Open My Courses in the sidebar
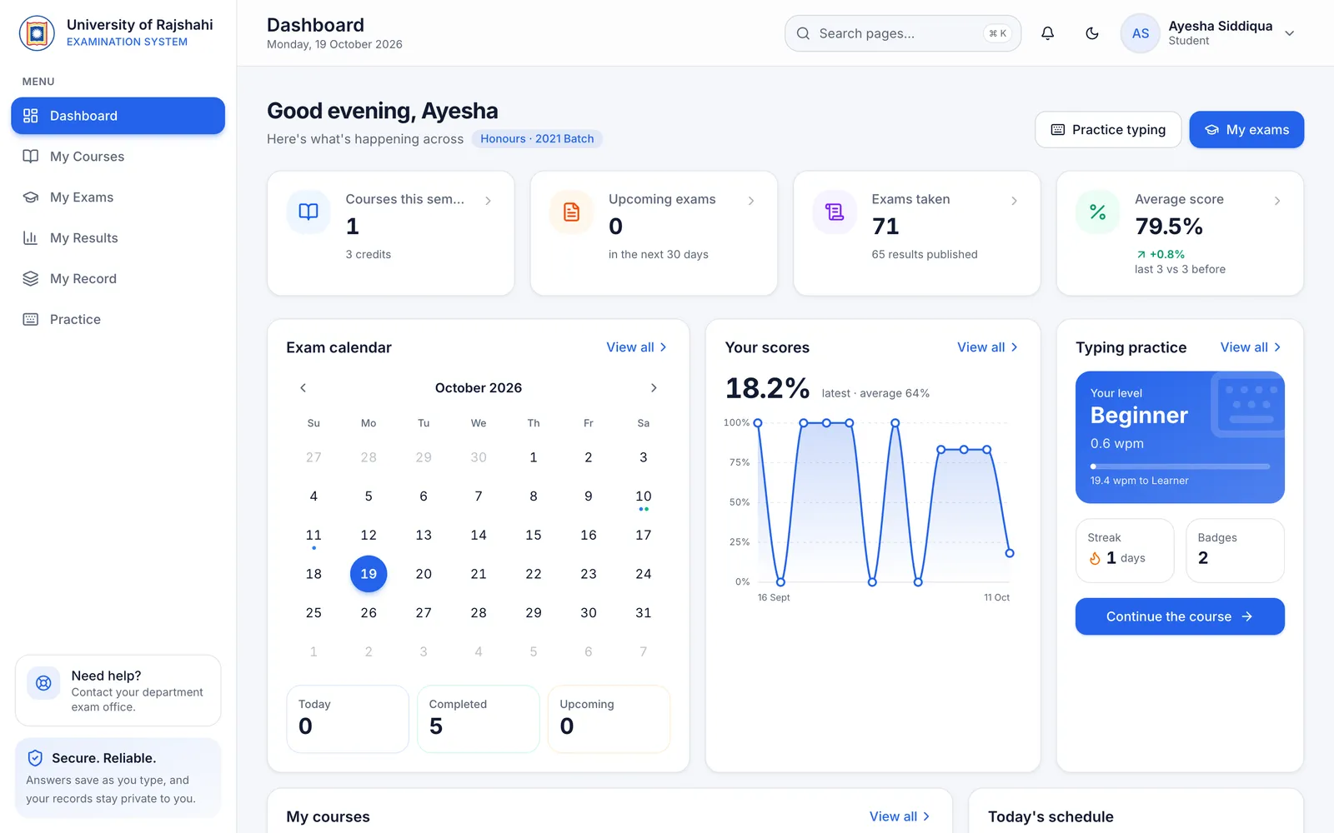 [x=118, y=157]
